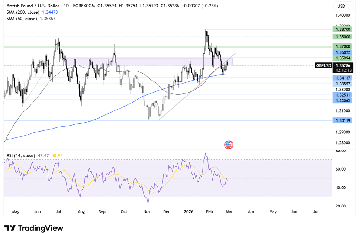Click the purple consolidation zone rectangle

(x=150, y=61)
